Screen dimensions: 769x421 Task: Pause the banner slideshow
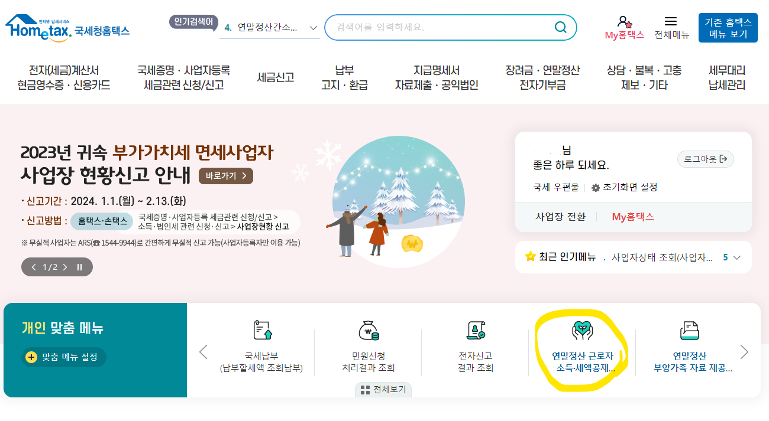tap(79, 267)
